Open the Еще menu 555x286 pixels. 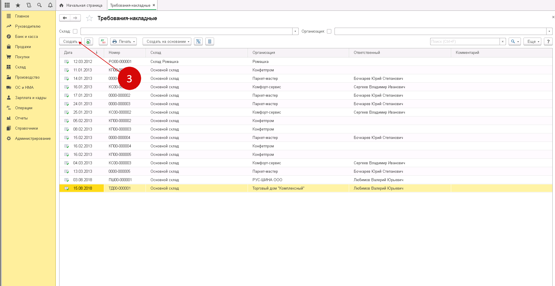click(x=532, y=42)
